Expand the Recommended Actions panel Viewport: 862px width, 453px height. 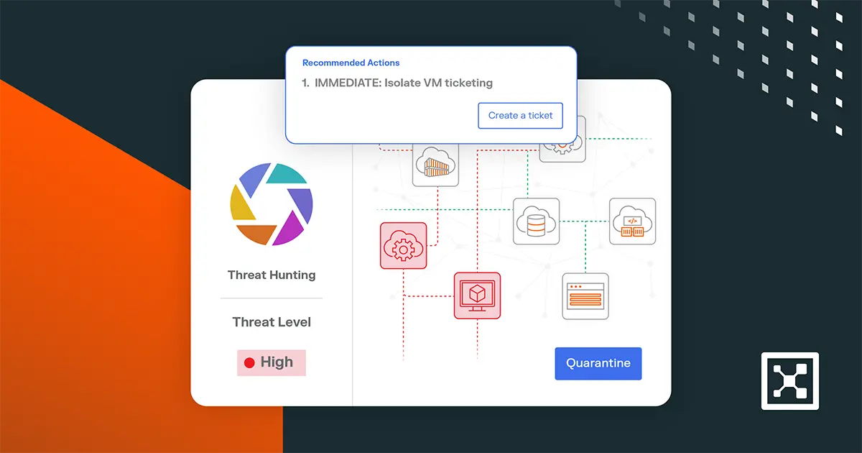[x=431, y=93]
